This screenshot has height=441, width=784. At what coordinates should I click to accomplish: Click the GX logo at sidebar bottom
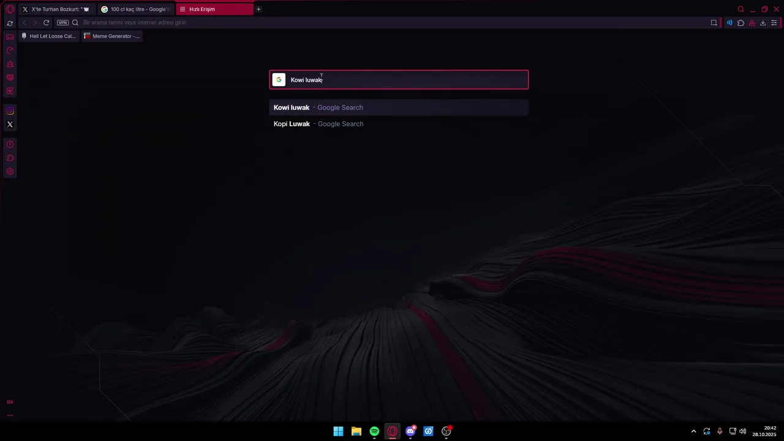pyautogui.click(x=10, y=402)
